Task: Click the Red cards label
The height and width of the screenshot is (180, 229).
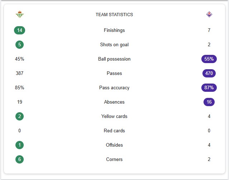Action: (x=114, y=131)
